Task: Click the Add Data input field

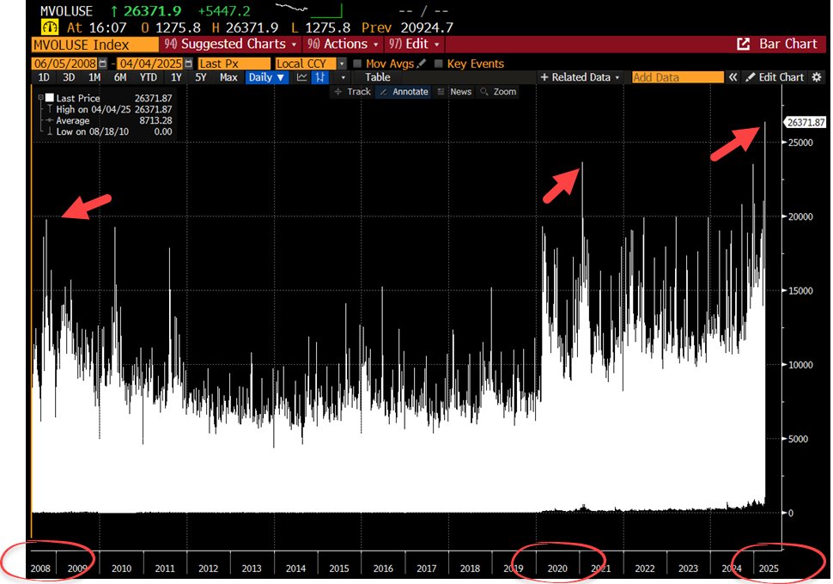Action: tap(677, 77)
